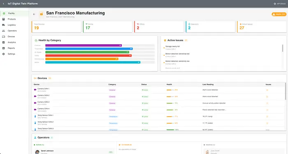The height and width of the screenshot is (154, 288).
Task: Sort by the Status column header
Action: click(x=144, y=84)
